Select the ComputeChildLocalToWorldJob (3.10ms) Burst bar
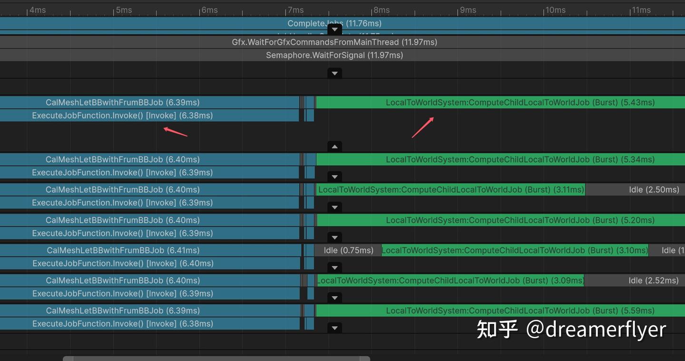Screen dimensions: 685x361 coord(515,250)
